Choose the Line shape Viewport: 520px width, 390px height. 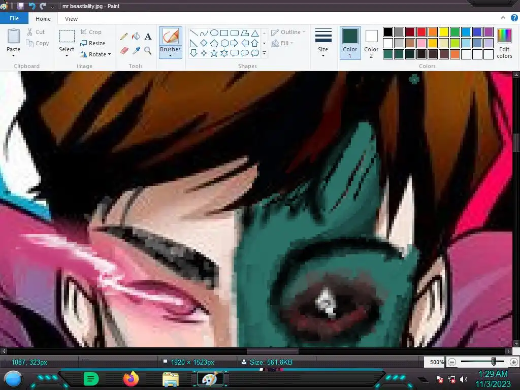(193, 33)
